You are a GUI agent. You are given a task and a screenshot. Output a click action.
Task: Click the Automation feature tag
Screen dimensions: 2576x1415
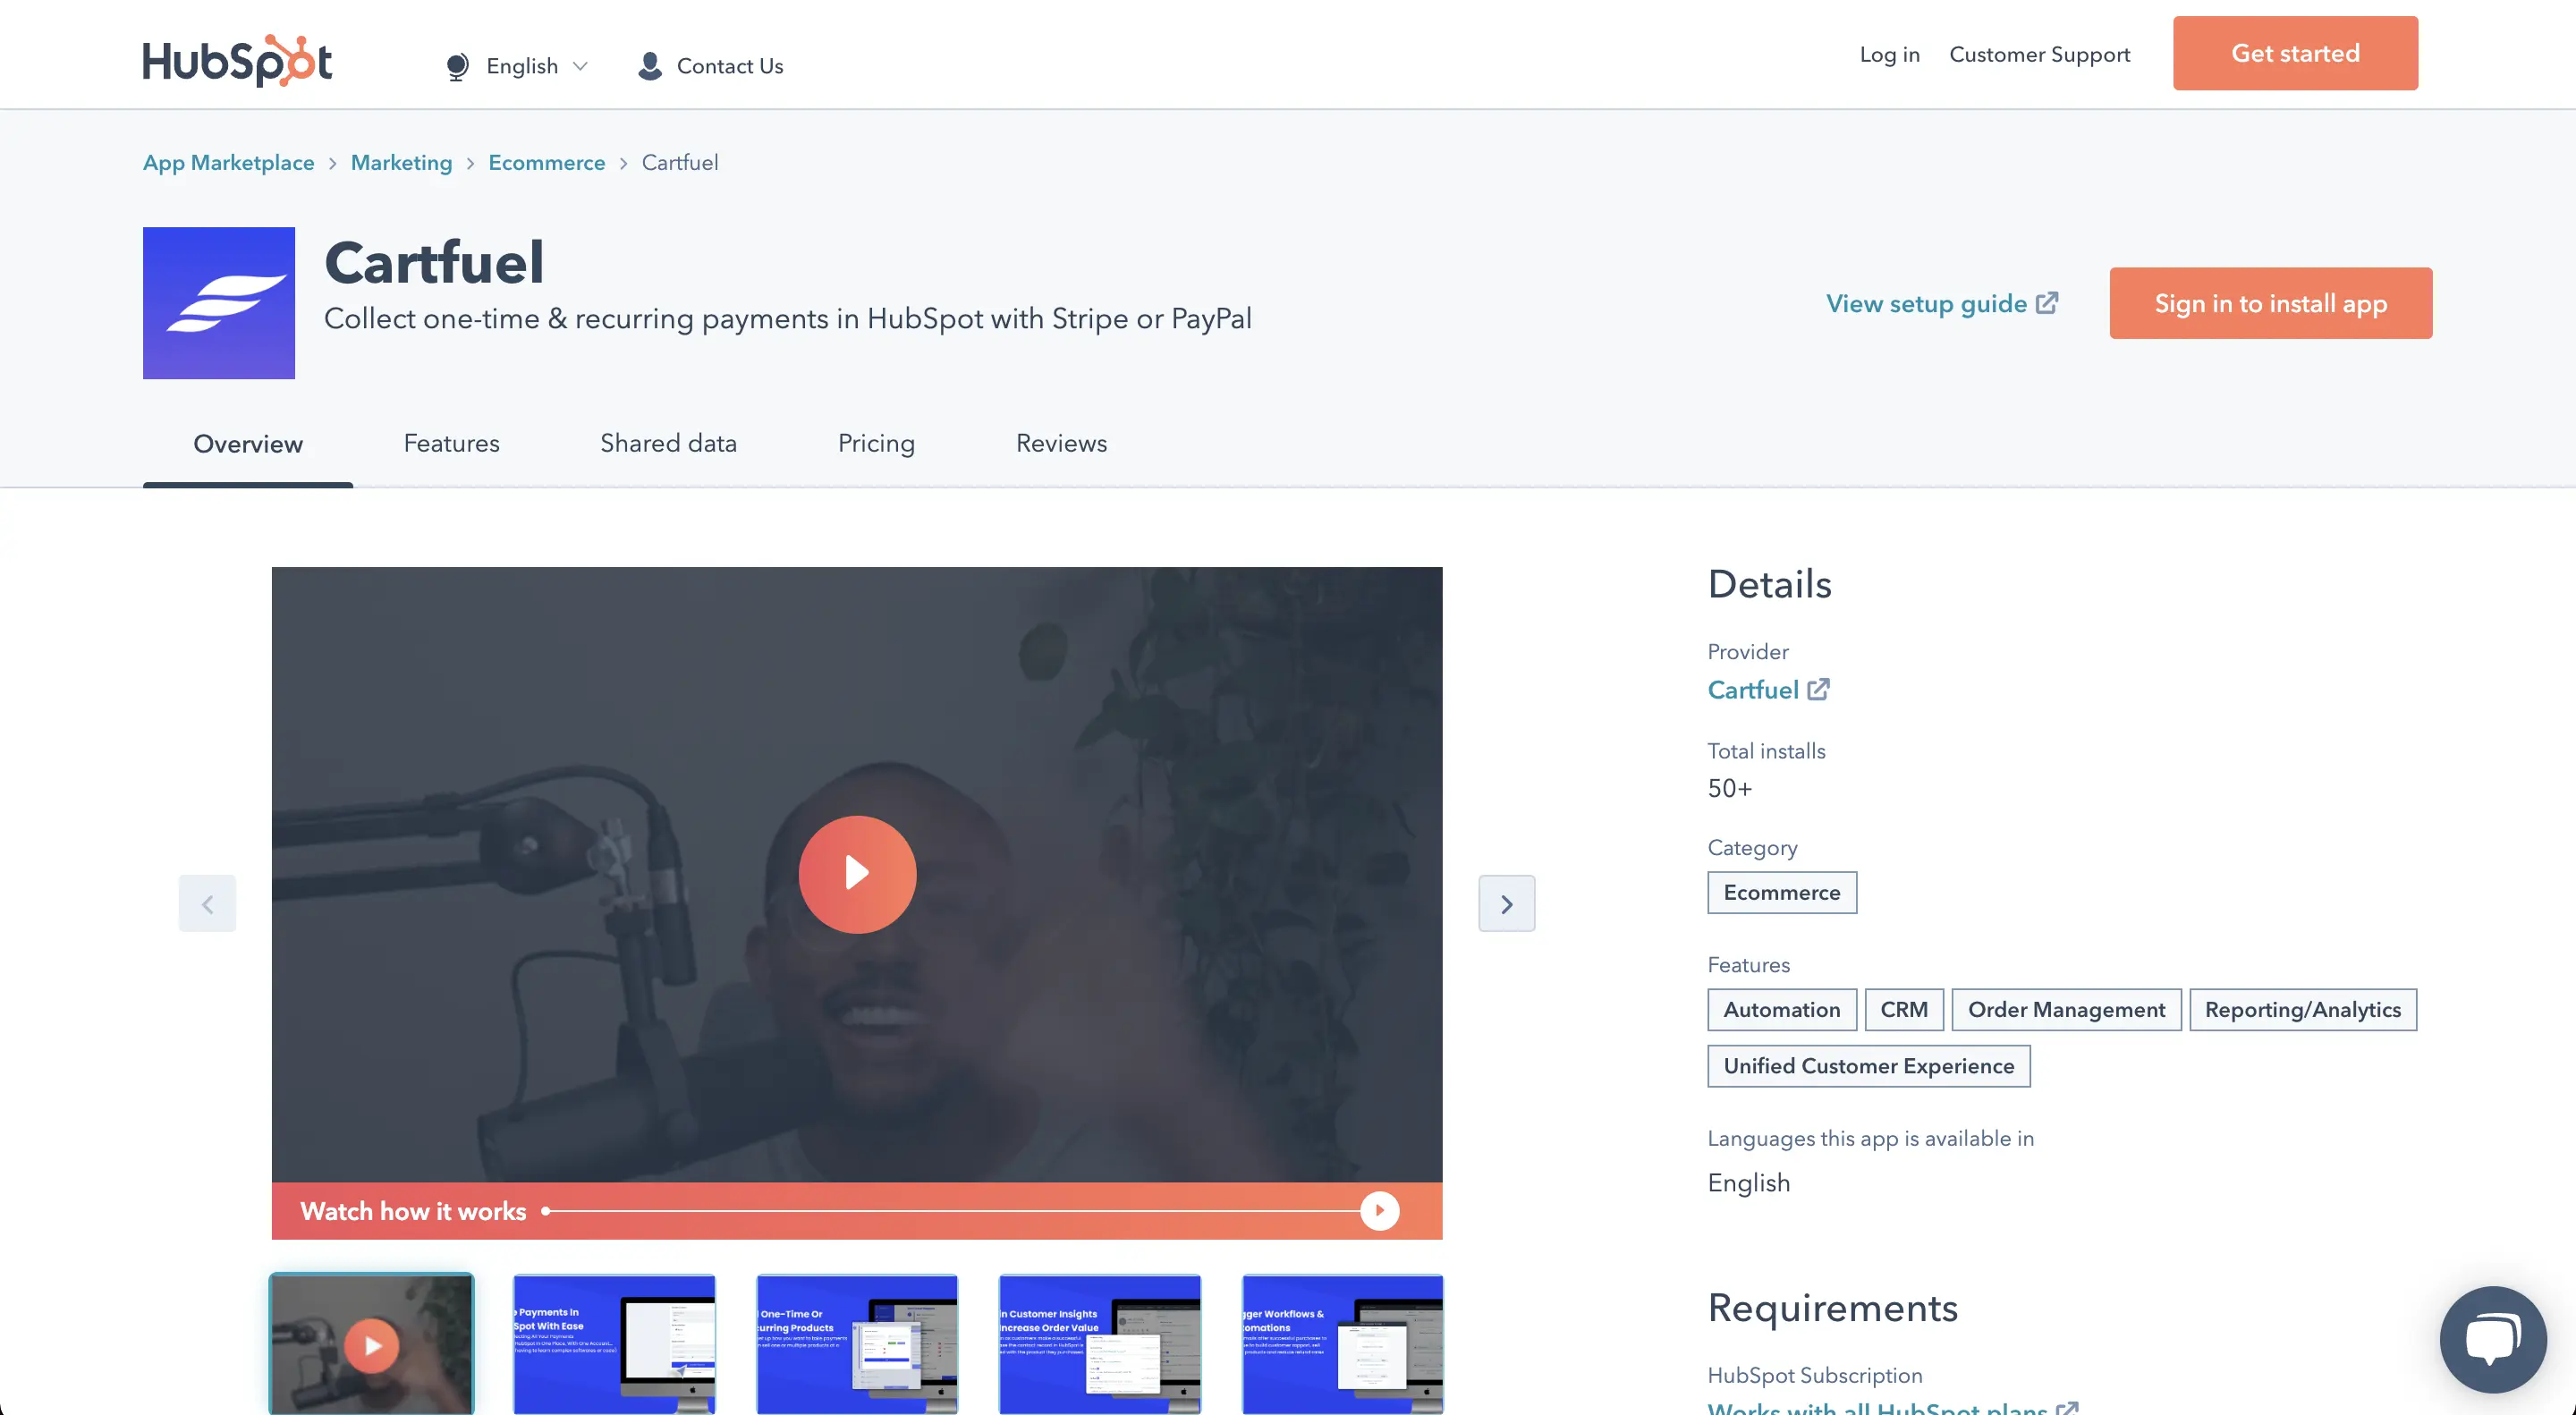click(1781, 1009)
